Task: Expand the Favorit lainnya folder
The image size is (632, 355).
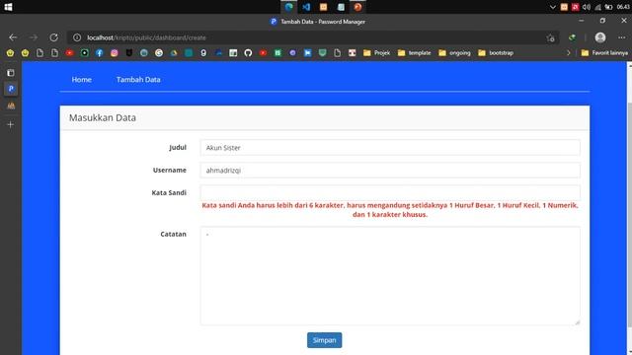Action: (x=604, y=52)
